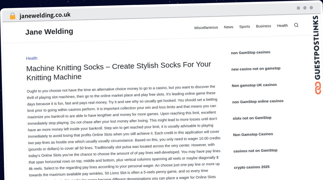Go to the News menu item
The width and height of the screenshot is (323, 180).
tap(229, 27)
